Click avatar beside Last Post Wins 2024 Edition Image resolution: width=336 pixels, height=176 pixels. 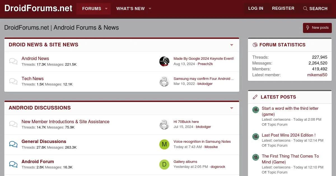(x=256, y=137)
